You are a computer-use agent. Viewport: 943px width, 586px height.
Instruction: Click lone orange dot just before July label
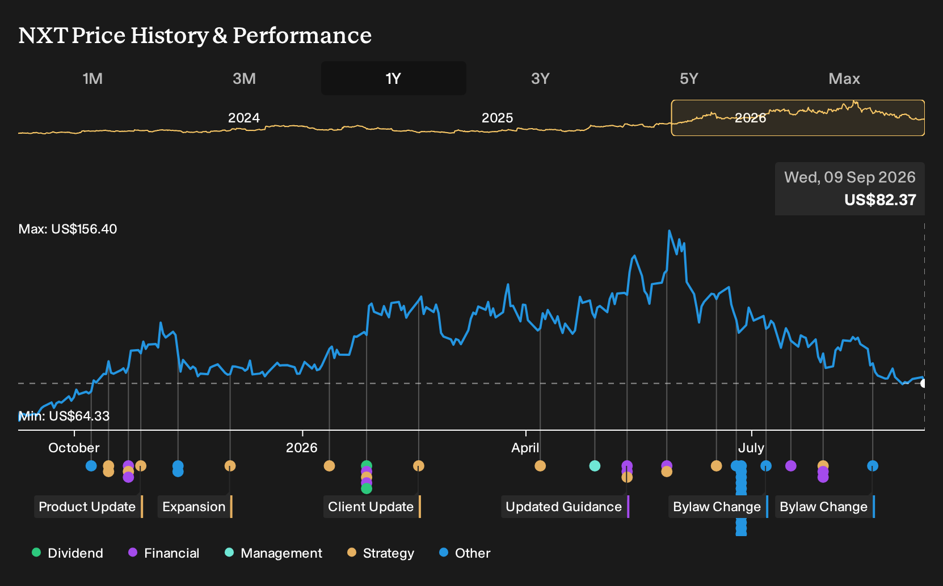click(x=717, y=466)
